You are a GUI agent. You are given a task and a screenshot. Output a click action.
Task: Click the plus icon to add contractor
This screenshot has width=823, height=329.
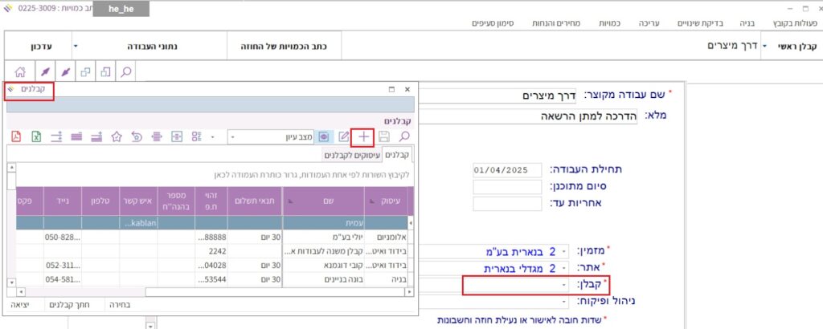pyautogui.click(x=362, y=137)
